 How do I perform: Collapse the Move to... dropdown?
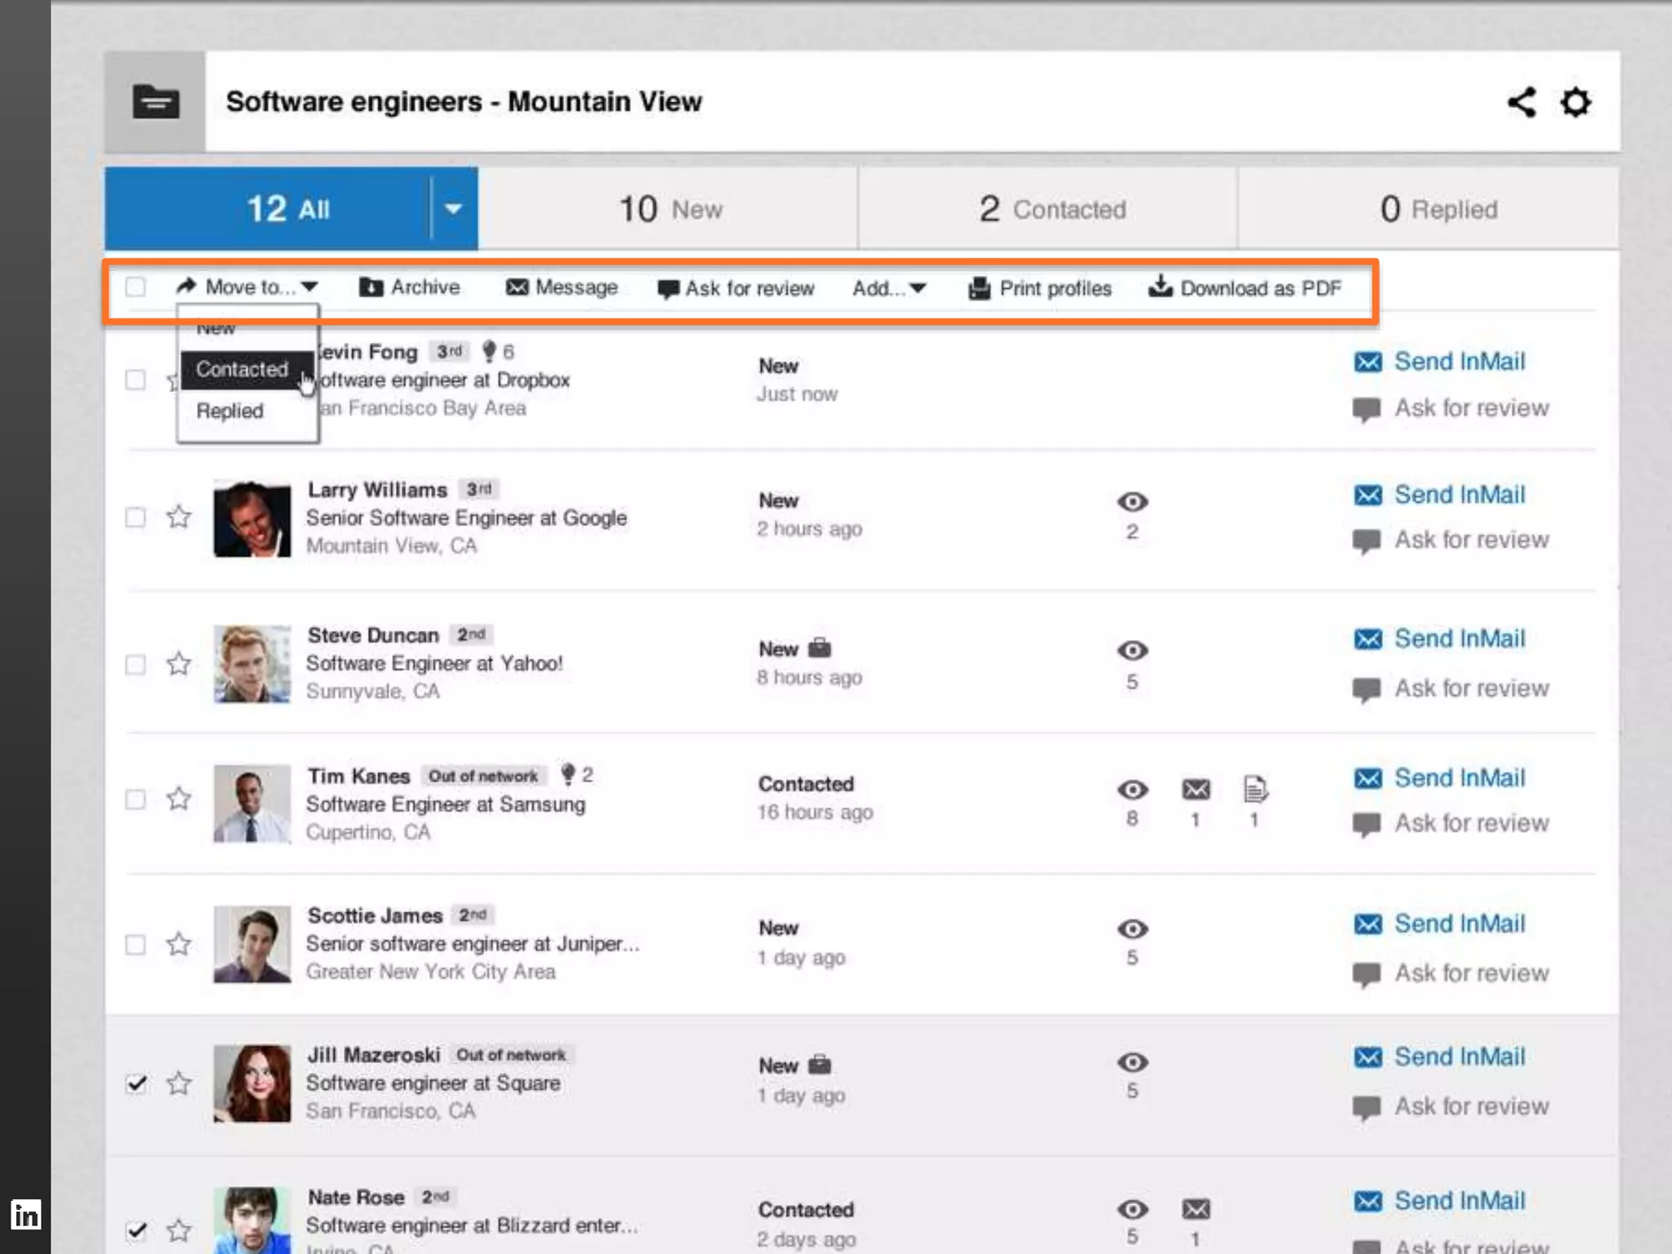pyautogui.click(x=247, y=287)
